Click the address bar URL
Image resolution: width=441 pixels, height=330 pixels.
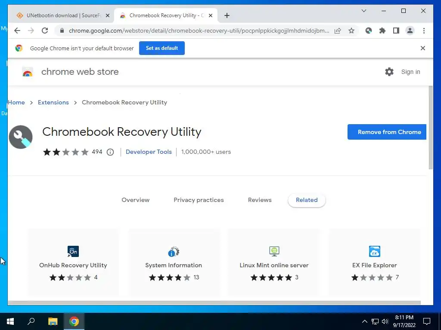click(x=199, y=31)
